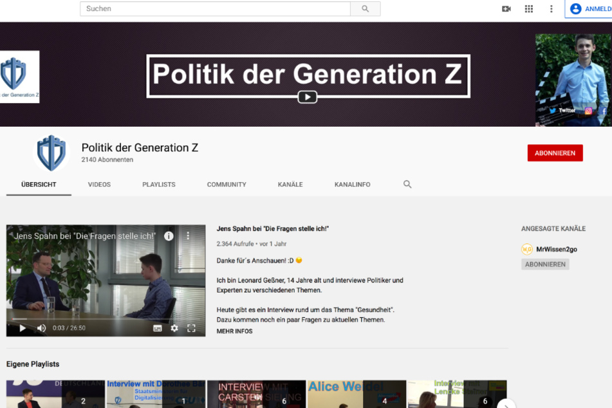Open the Eigene Playlists section heading
The width and height of the screenshot is (612, 408).
click(33, 364)
